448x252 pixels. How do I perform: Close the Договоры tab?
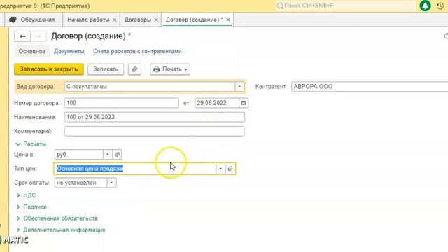pos(156,20)
